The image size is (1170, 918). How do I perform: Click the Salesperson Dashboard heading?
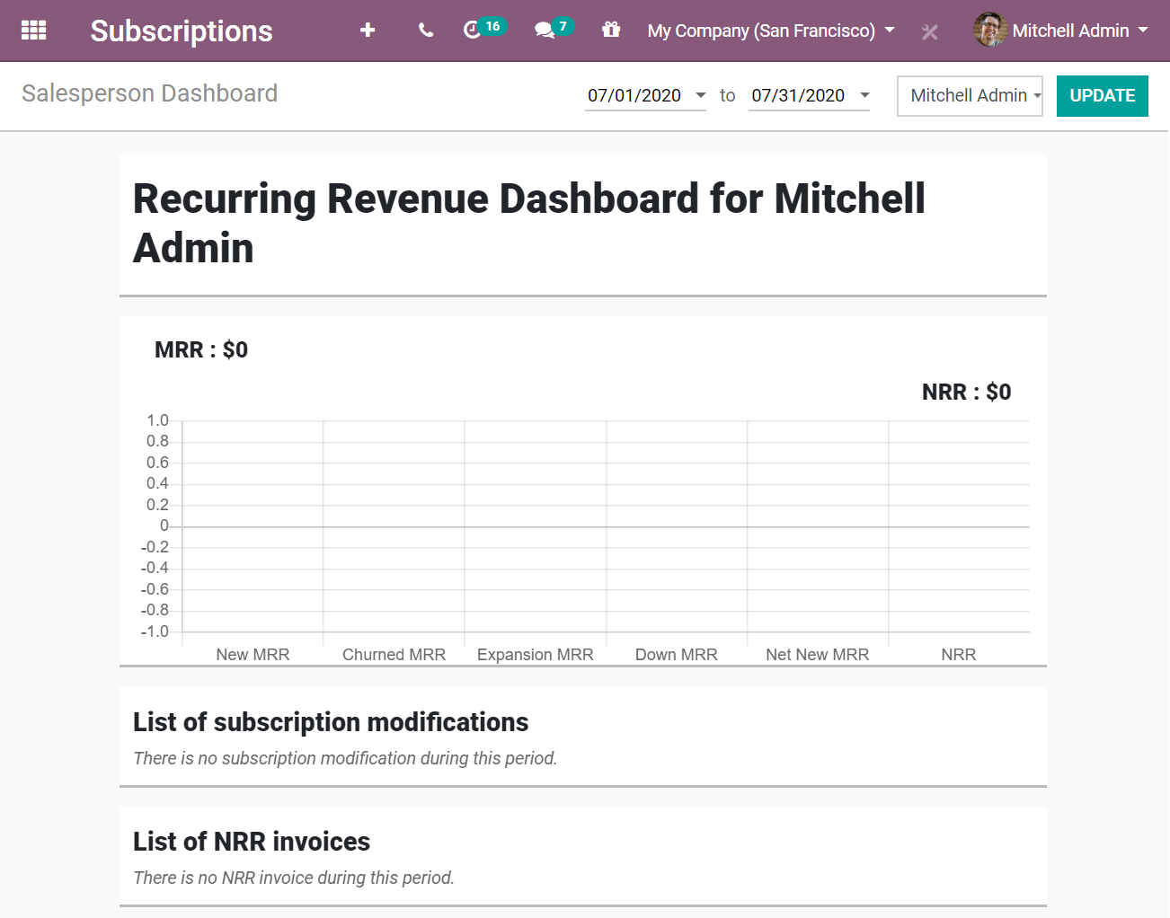point(149,93)
